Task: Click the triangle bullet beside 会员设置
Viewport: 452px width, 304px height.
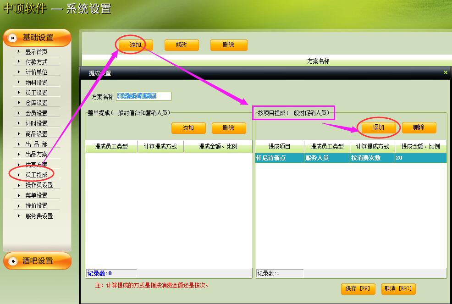Action: 19,113
